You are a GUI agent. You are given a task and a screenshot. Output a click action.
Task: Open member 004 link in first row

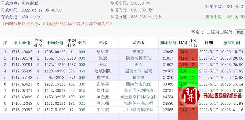coord(82,52)
